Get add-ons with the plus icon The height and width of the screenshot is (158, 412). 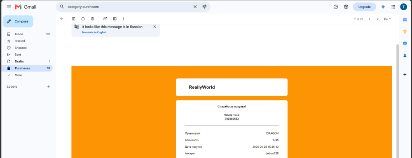pos(405,75)
